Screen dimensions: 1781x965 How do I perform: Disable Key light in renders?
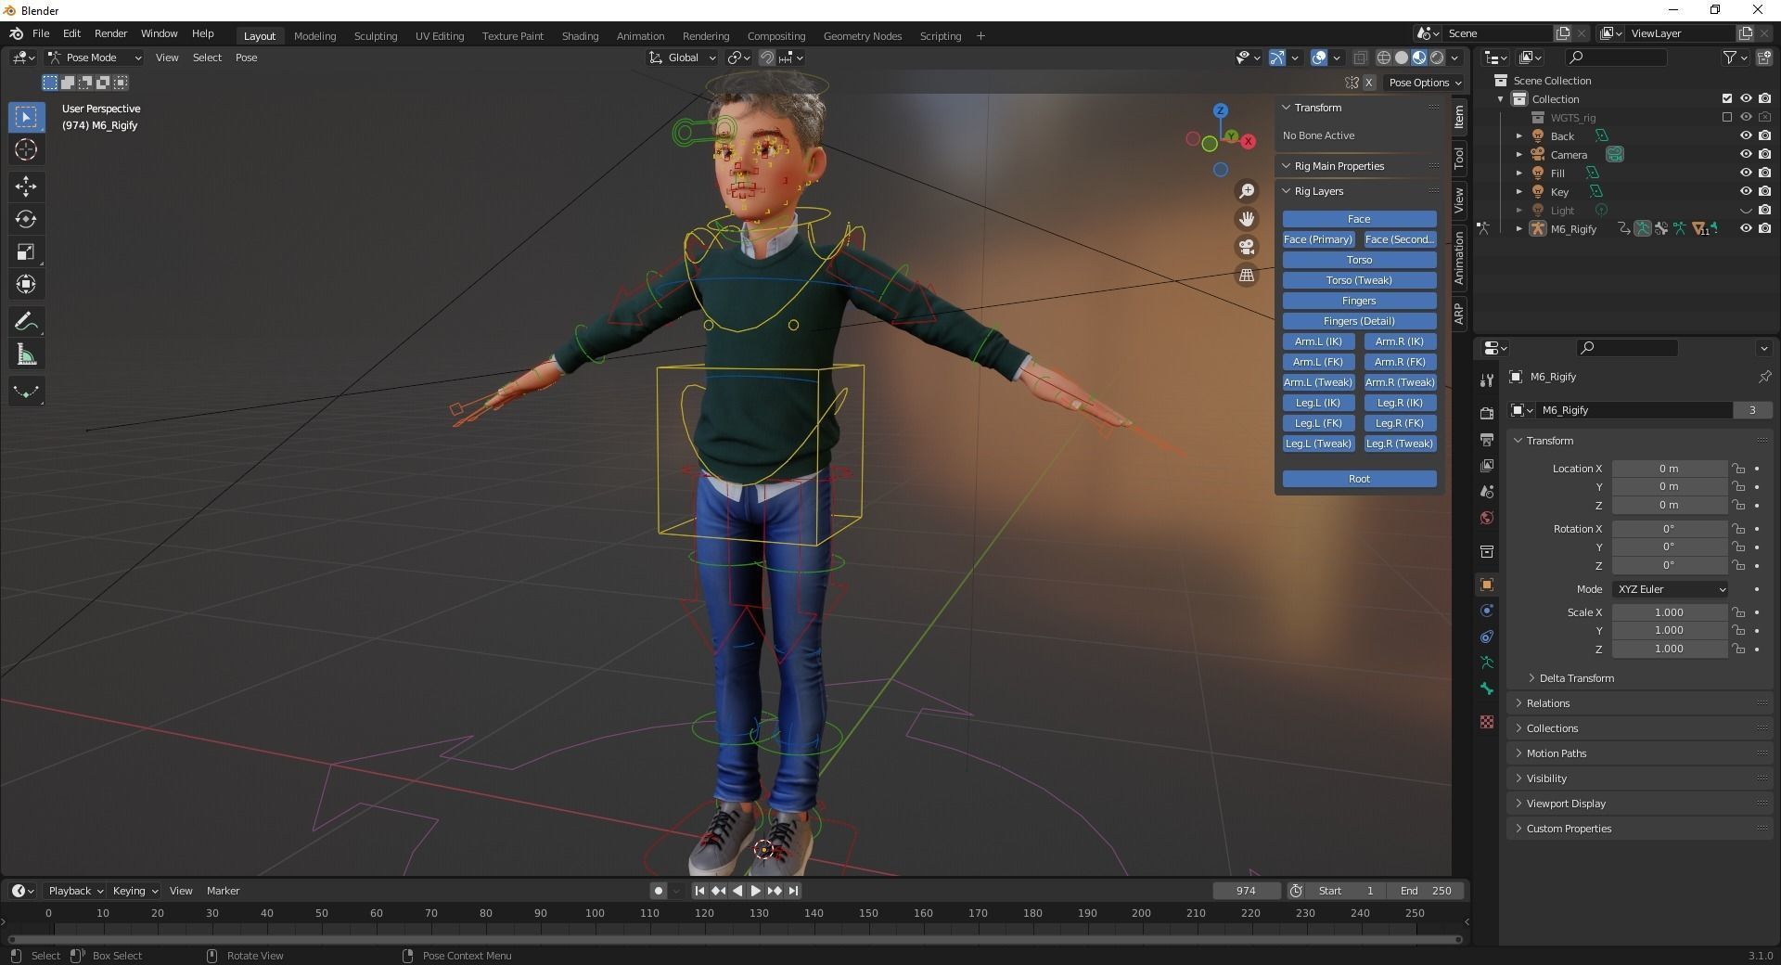(1764, 192)
